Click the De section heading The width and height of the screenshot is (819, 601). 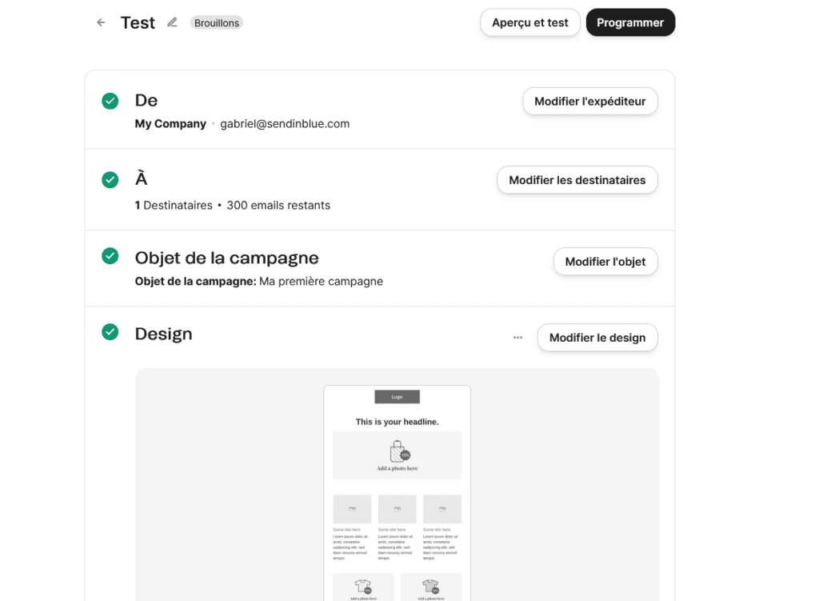tap(146, 100)
